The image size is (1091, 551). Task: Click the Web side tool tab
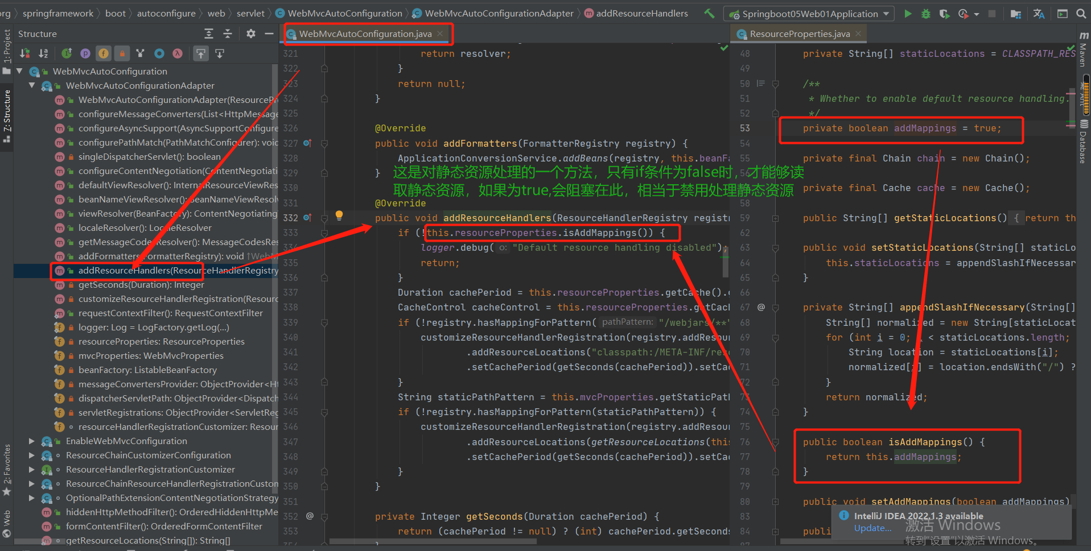(x=7, y=524)
